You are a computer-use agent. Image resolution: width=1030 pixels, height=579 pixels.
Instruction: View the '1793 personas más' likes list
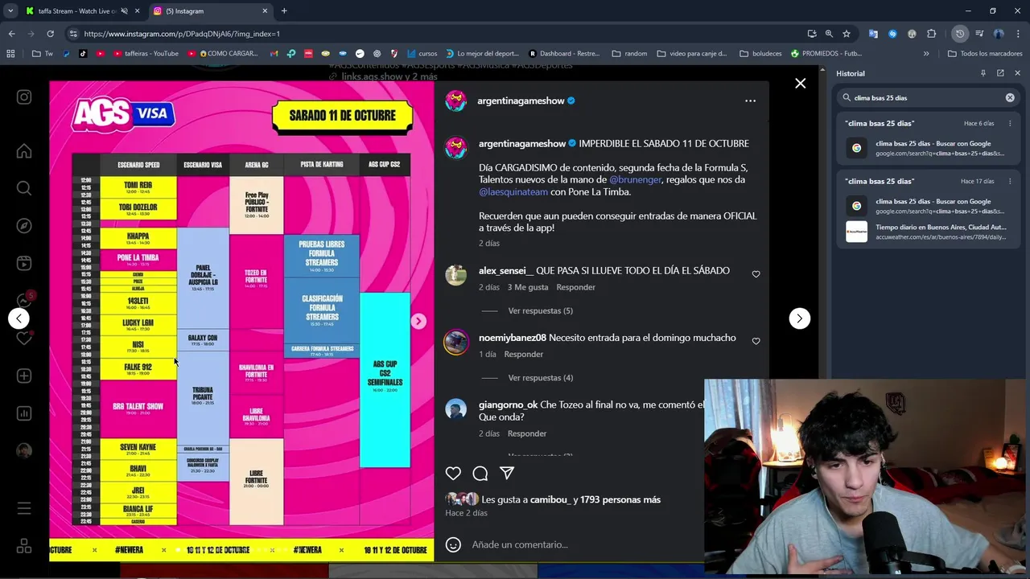(x=620, y=499)
